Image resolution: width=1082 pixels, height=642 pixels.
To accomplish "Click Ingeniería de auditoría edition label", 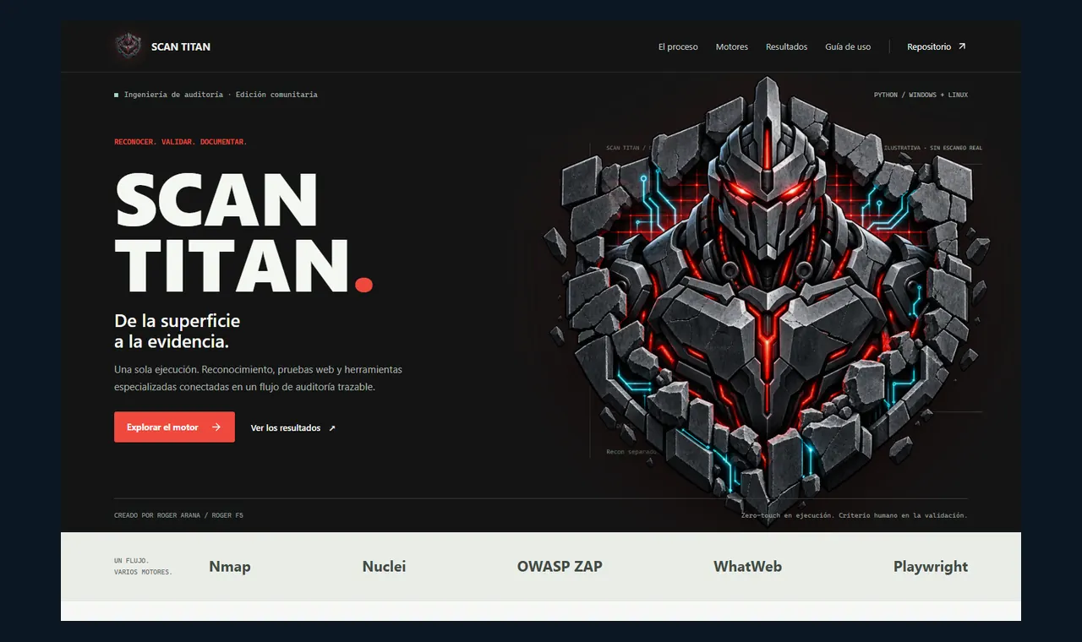I will (216, 95).
